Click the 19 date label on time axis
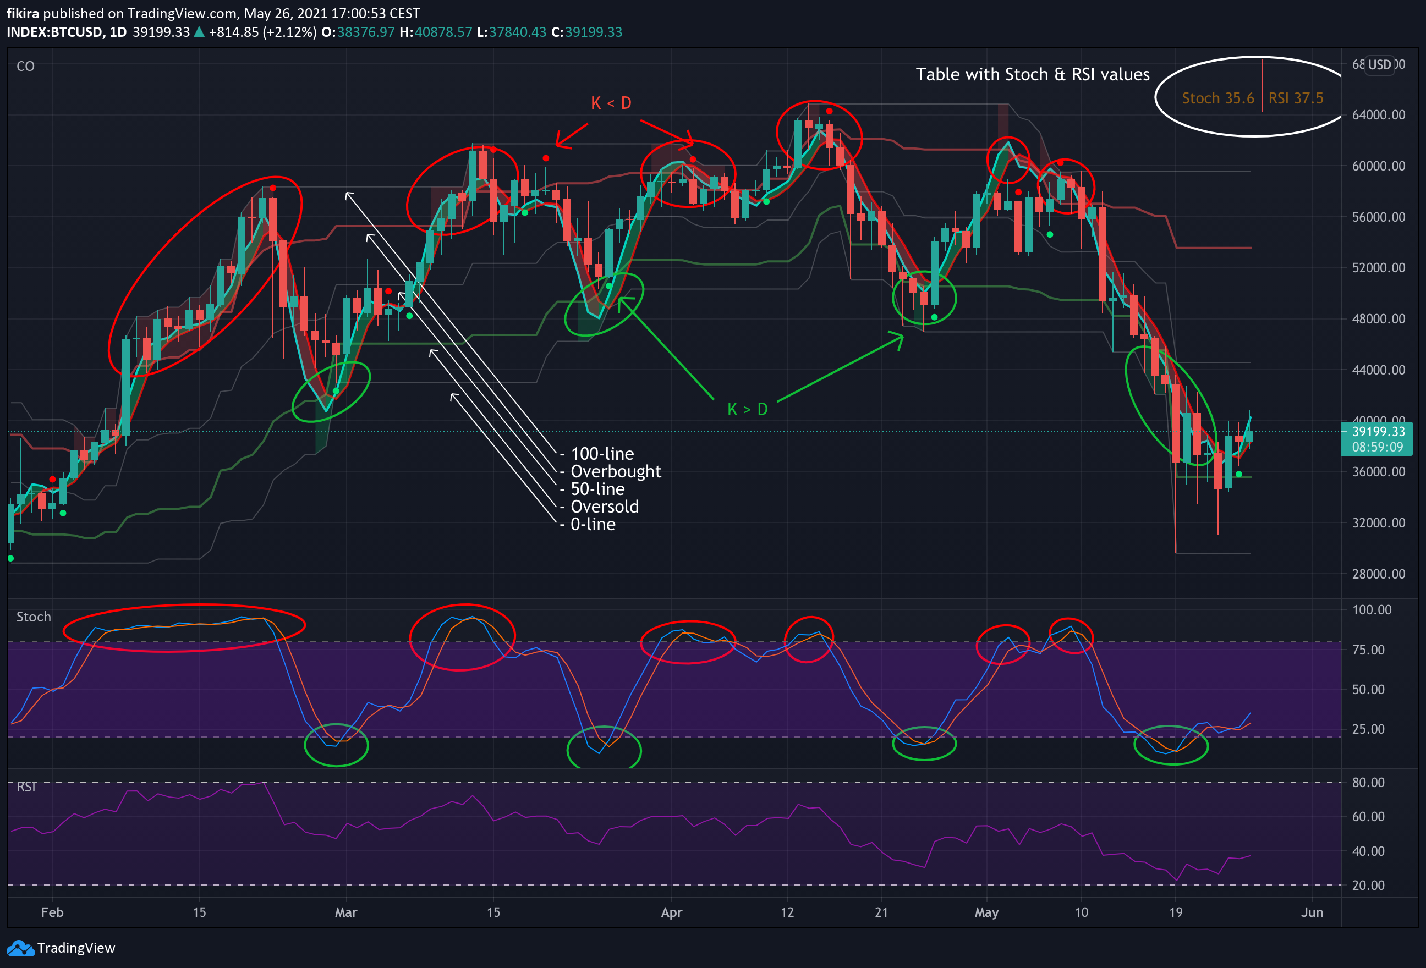This screenshot has height=968, width=1426. click(1176, 913)
